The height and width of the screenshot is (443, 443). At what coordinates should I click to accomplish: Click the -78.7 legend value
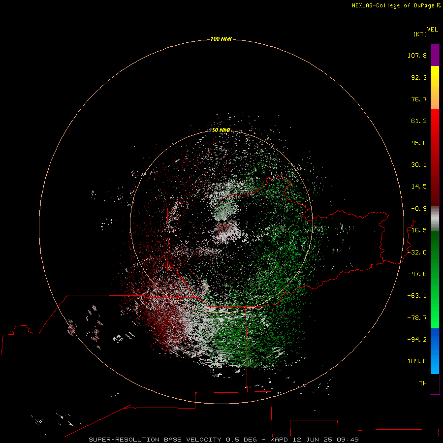(x=417, y=318)
